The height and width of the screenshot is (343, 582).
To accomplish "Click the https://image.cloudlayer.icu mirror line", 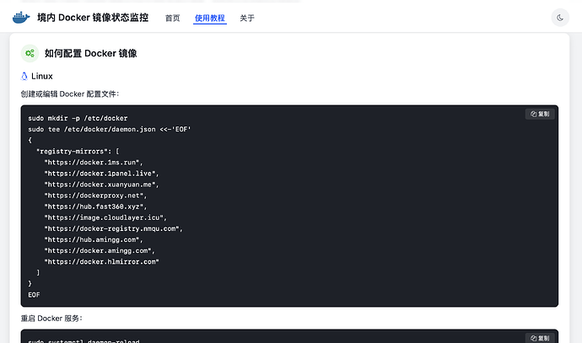I will pyautogui.click(x=105, y=217).
